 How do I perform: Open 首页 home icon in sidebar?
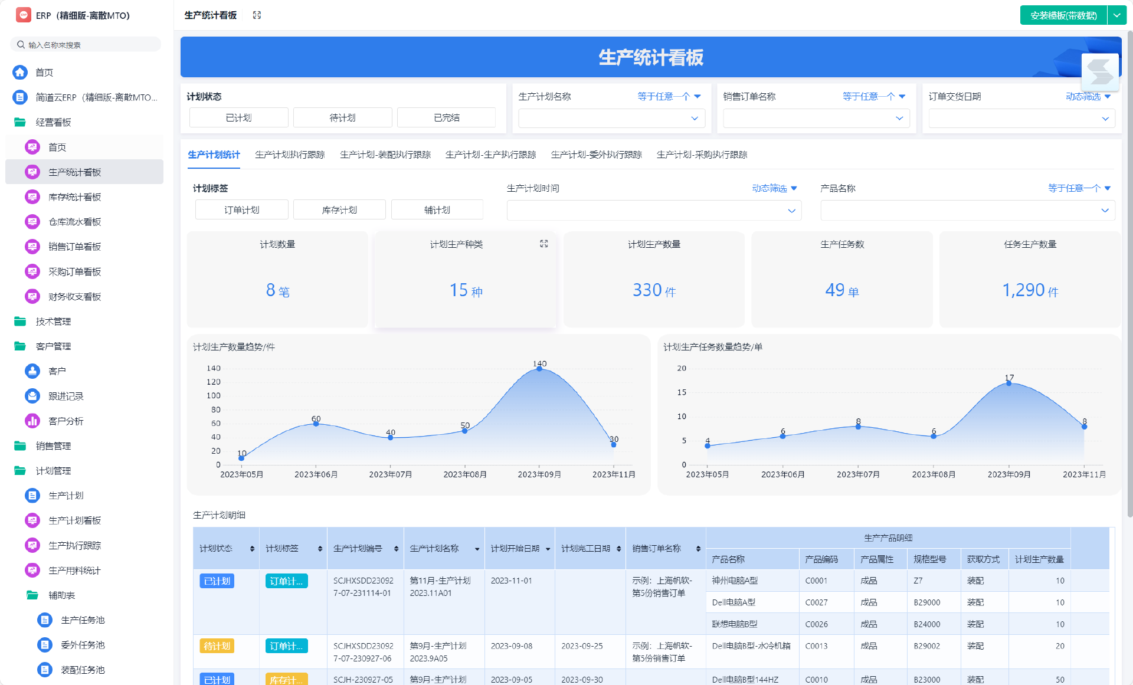[x=20, y=72]
